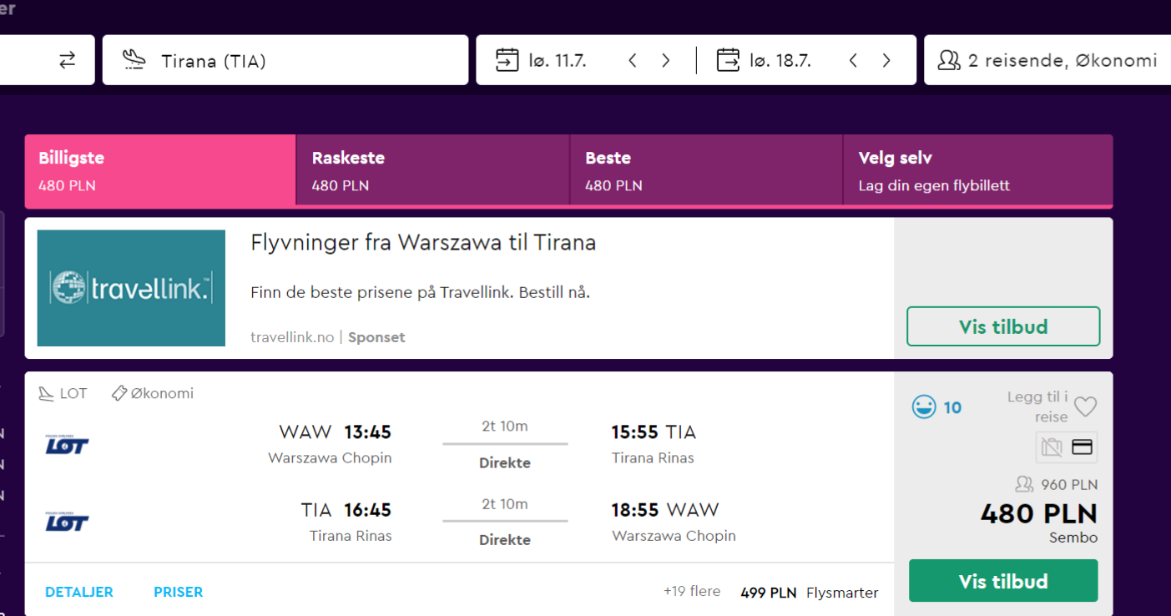Expand the +19 flere offers
Viewport: 1171px width, 616px height.
point(692,591)
